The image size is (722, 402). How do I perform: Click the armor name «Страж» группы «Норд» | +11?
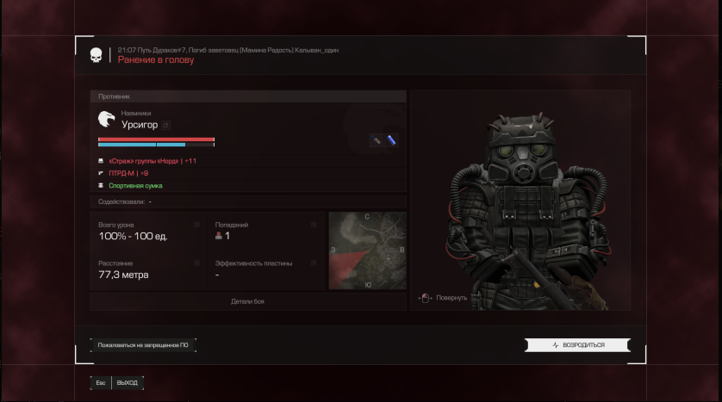pyautogui.click(x=152, y=161)
